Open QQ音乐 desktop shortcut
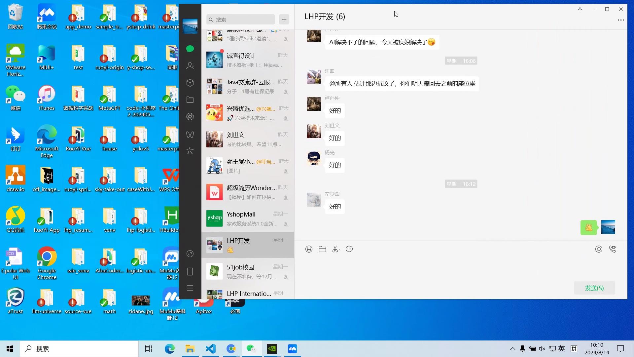Viewport: 634px width, 357px height. pos(15,220)
